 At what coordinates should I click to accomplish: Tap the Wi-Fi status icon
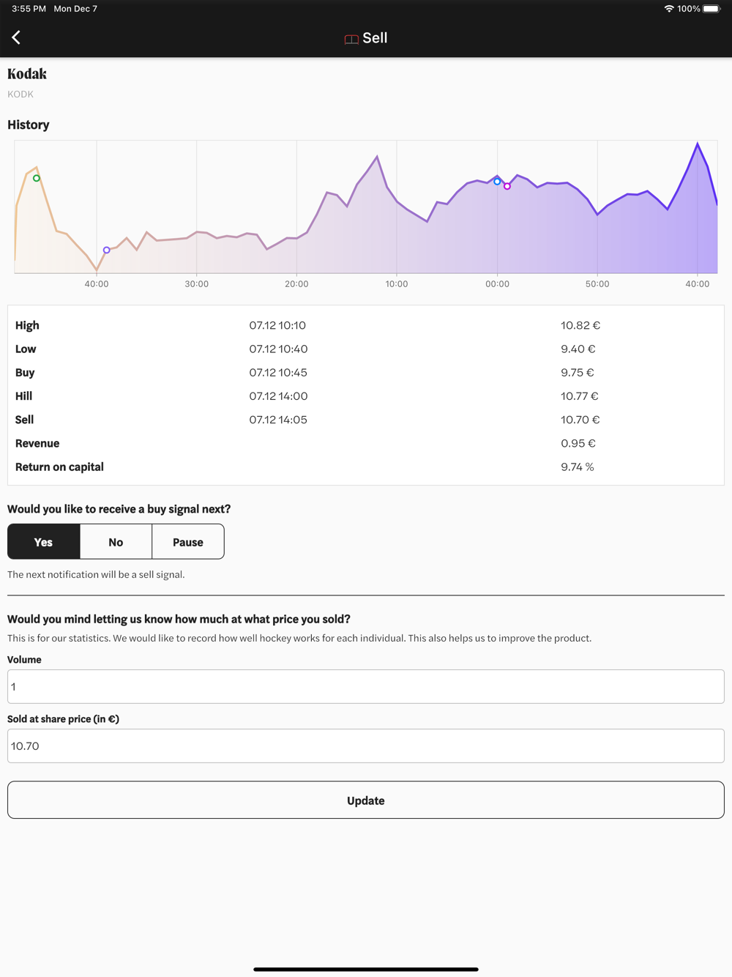click(x=669, y=9)
